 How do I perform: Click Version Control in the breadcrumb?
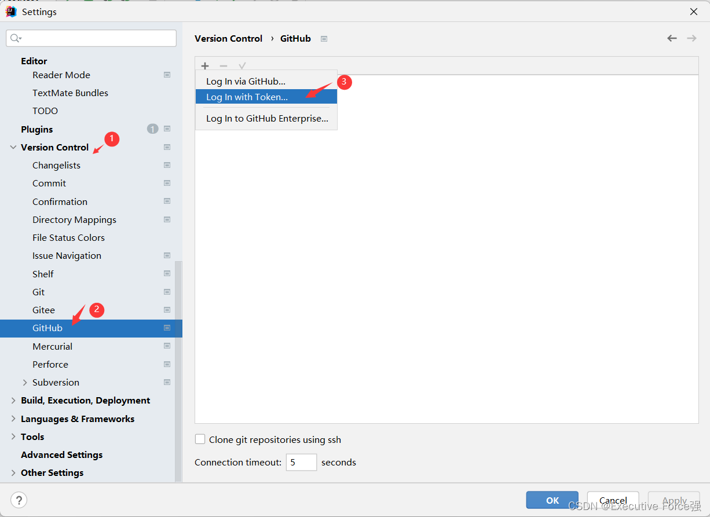tap(229, 38)
